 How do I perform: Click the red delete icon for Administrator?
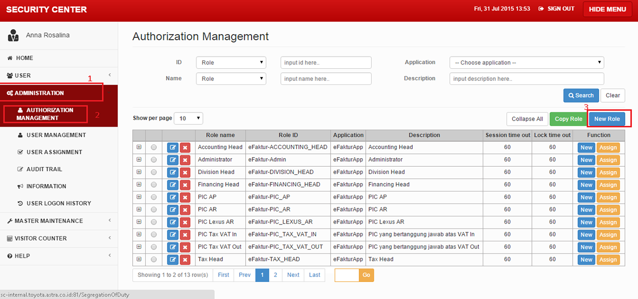[x=185, y=160]
